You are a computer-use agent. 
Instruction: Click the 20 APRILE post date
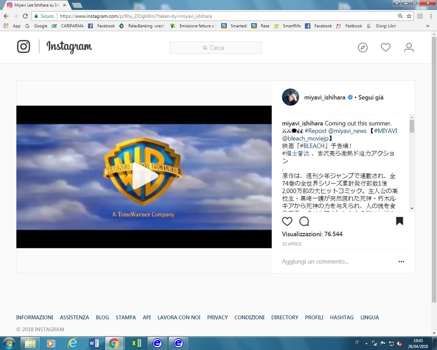coord(292,244)
